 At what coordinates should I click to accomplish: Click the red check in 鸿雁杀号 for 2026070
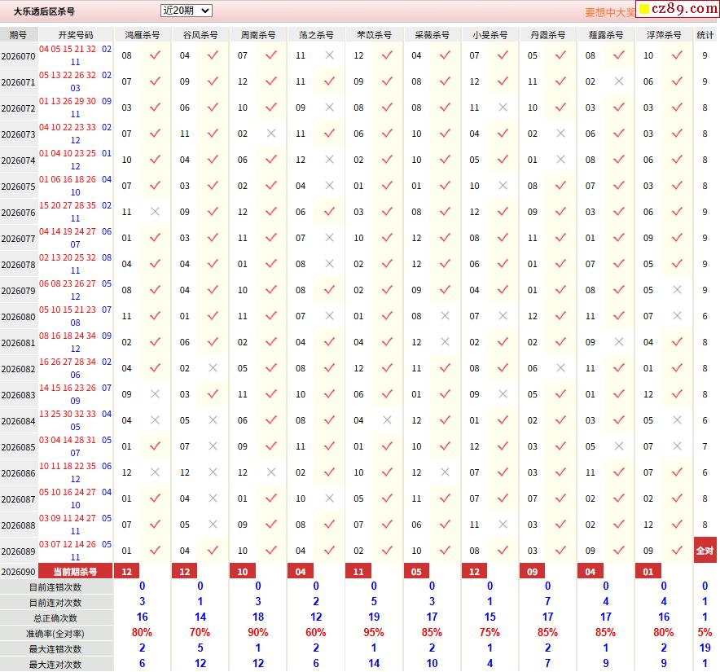pyautogui.click(x=156, y=55)
